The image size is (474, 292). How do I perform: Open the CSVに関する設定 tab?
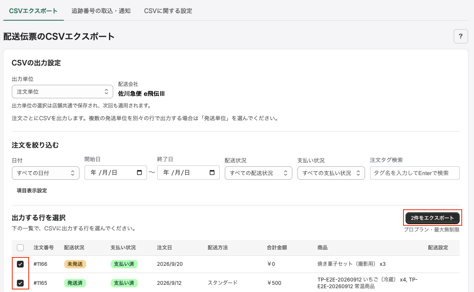[168, 11]
